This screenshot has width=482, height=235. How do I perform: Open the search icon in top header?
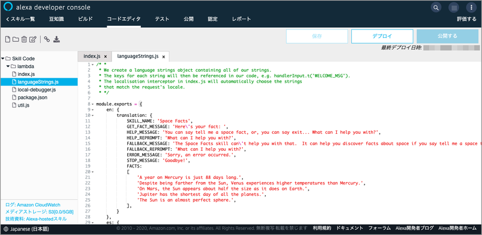pyautogui.click(x=436, y=7)
